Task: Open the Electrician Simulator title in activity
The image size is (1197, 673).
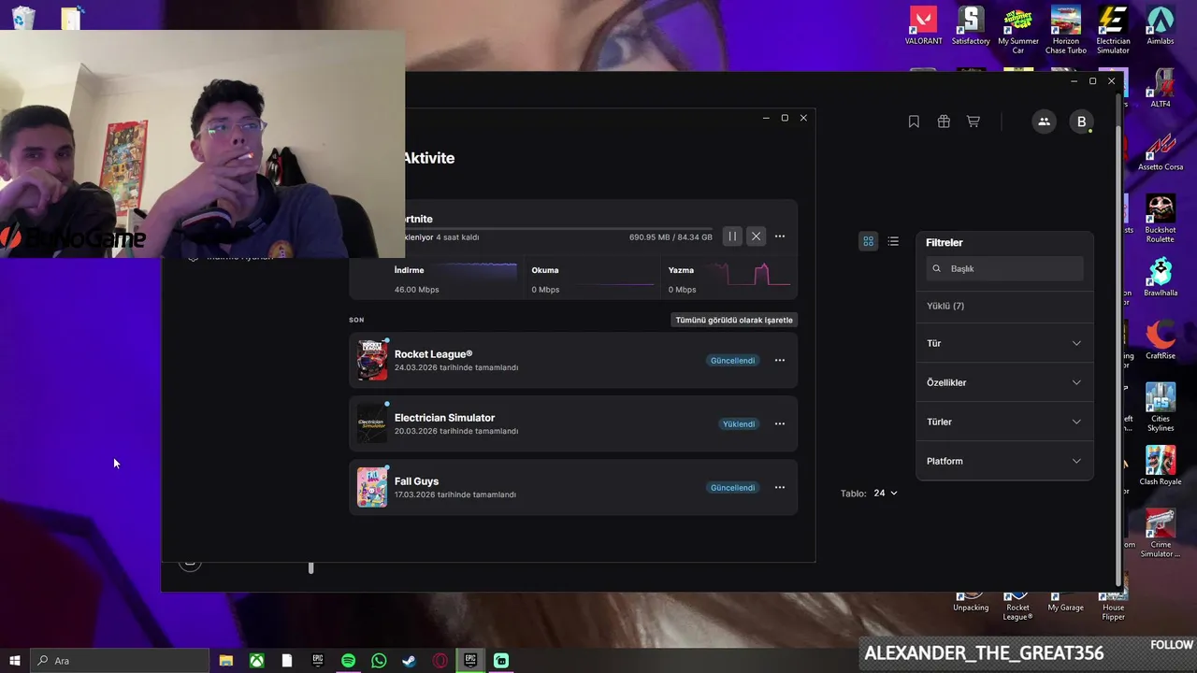Action: point(444,418)
